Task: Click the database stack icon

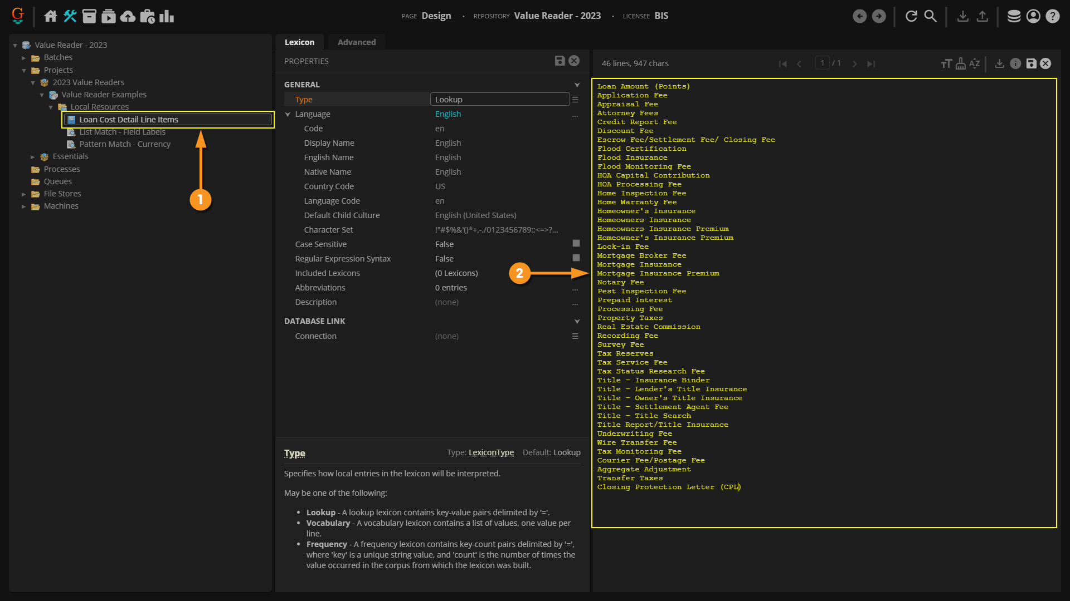Action: (x=1014, y=16)
